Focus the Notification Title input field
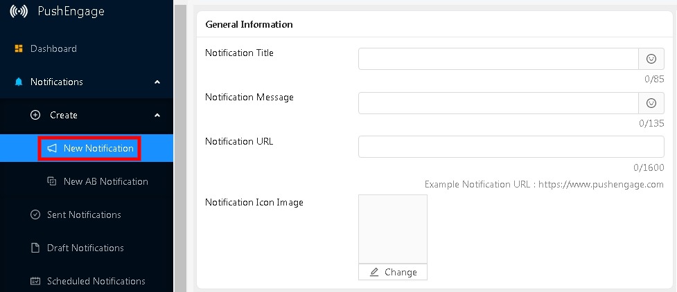The image size is (677, 292). [498, 59]
